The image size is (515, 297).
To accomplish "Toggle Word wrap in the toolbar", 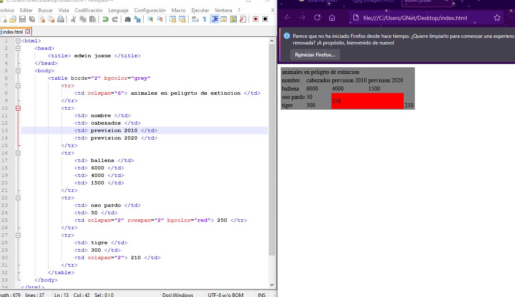I will point(195,19).
